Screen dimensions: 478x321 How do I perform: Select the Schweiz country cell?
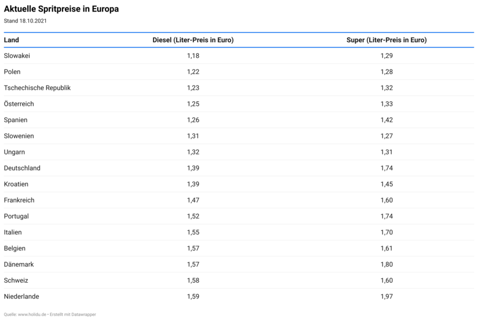[x=16, y=281]
